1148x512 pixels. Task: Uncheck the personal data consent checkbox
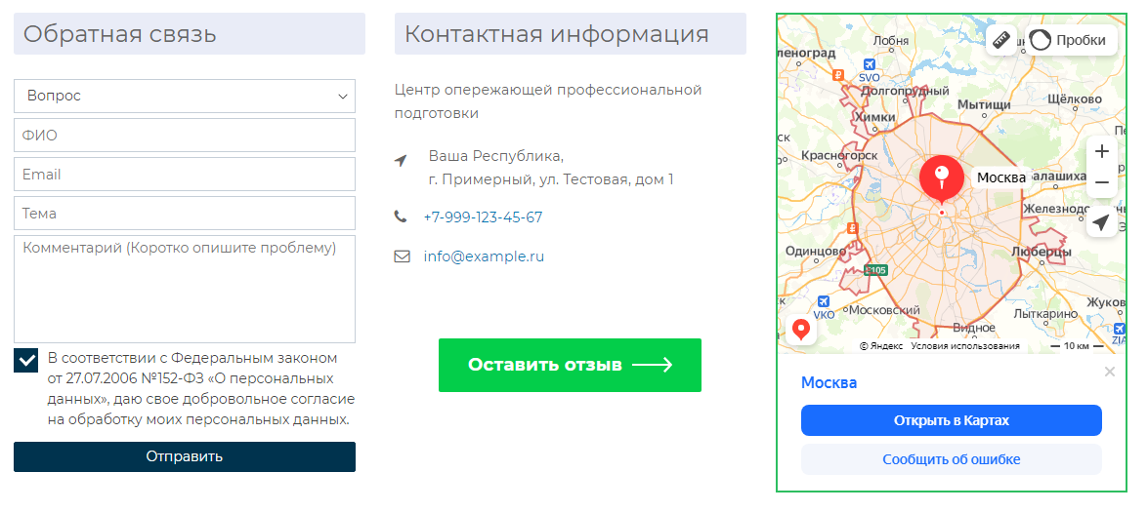tap(26, 360)
